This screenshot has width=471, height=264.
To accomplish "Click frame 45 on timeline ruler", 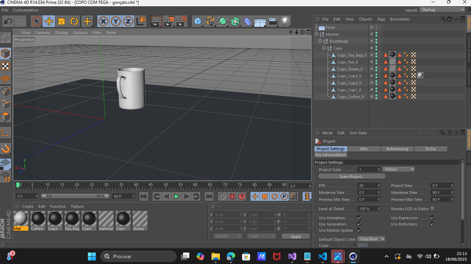I will click(x=151, y=186).
